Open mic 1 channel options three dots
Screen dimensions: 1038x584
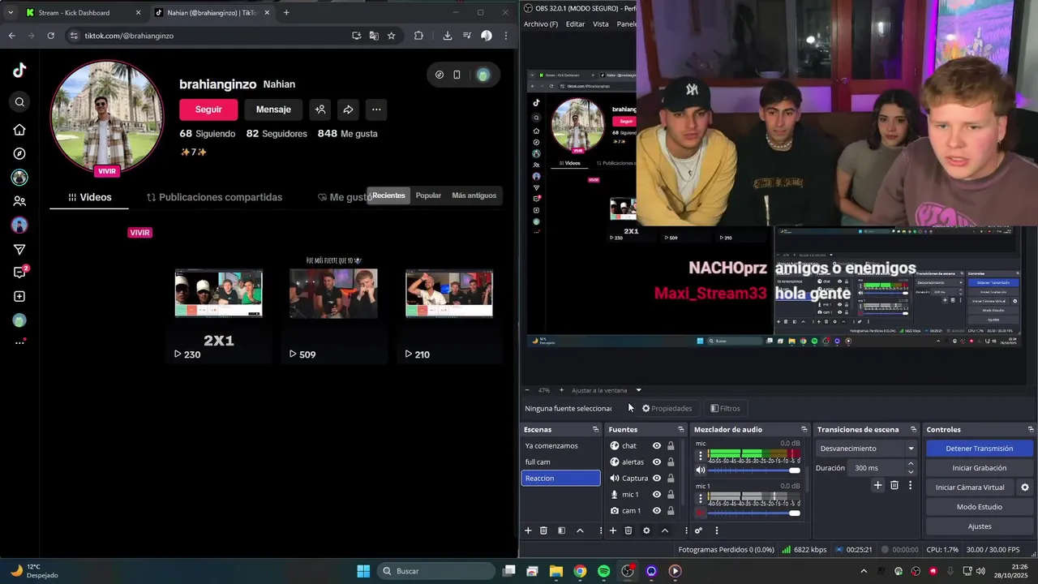pyautogui.click(x=701, y=498)
